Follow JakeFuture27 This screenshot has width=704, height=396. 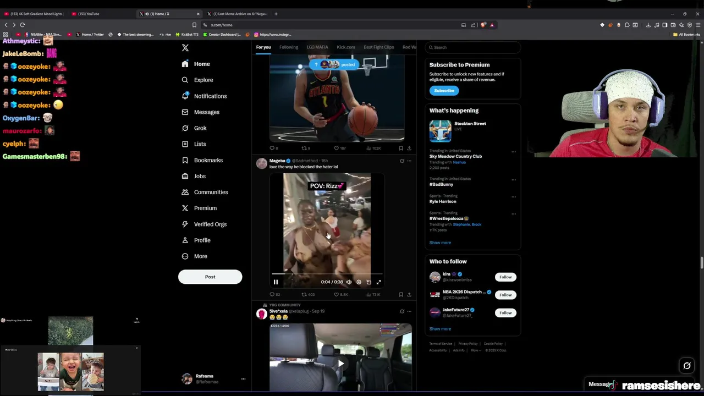[x=505, y=312]
